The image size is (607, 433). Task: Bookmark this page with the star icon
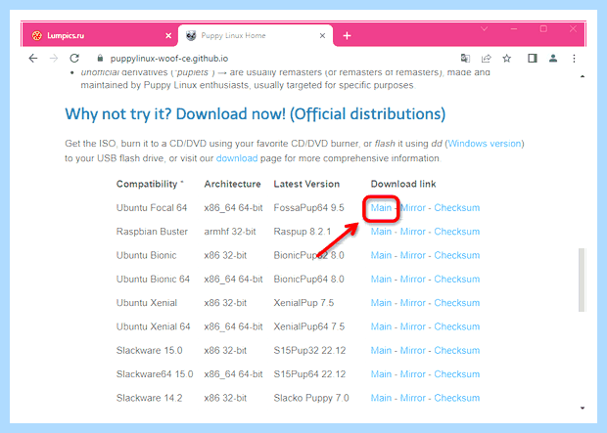coord(507,59)
